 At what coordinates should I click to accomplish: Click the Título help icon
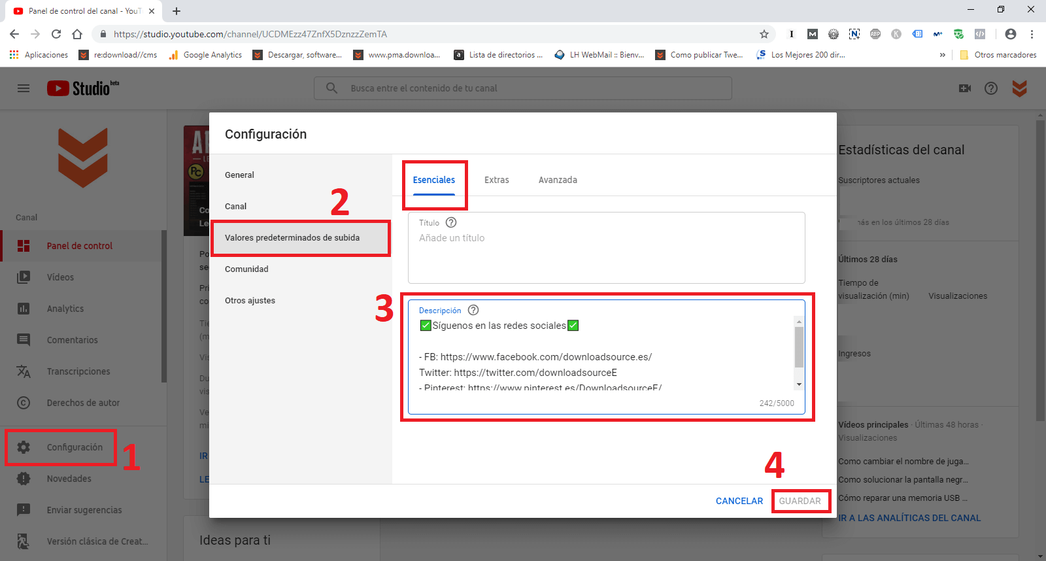tap(451, 222)
